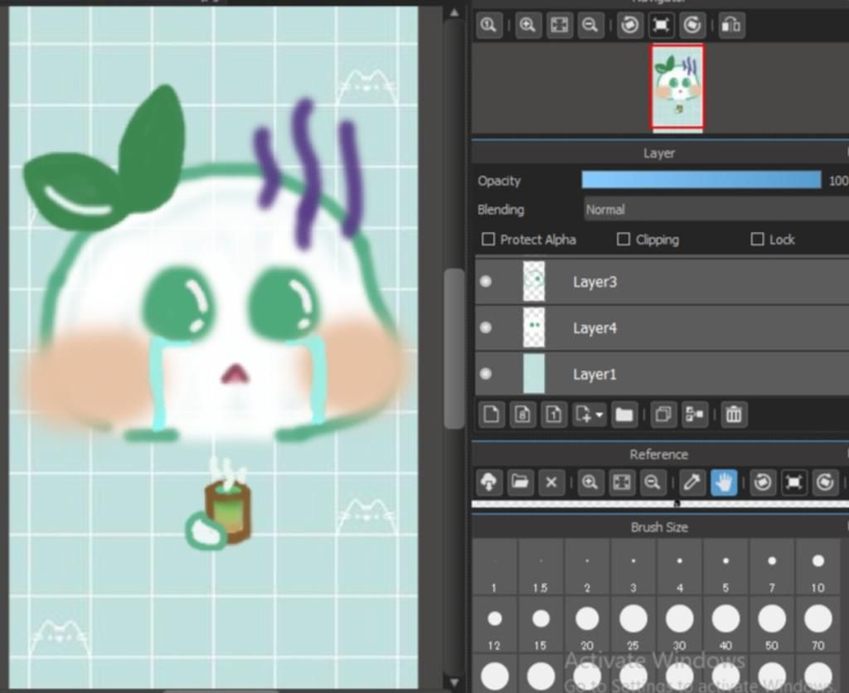
Task: Choose brush size 4
Action: 680,569
